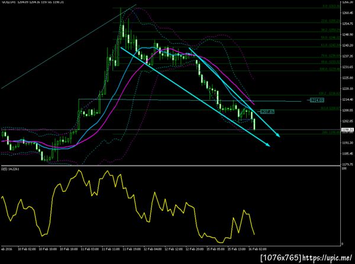The width and height of the screenshot is (355, 264).
Task: Click the symbol and OHLC header text
Action: pyautogui.click(x=33, y=2)
